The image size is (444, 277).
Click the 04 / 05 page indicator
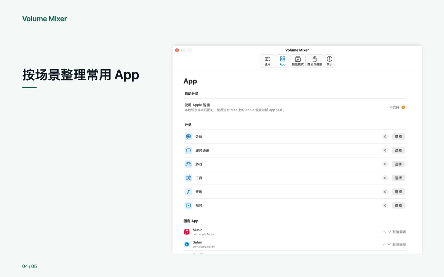(x=29, y=266)
